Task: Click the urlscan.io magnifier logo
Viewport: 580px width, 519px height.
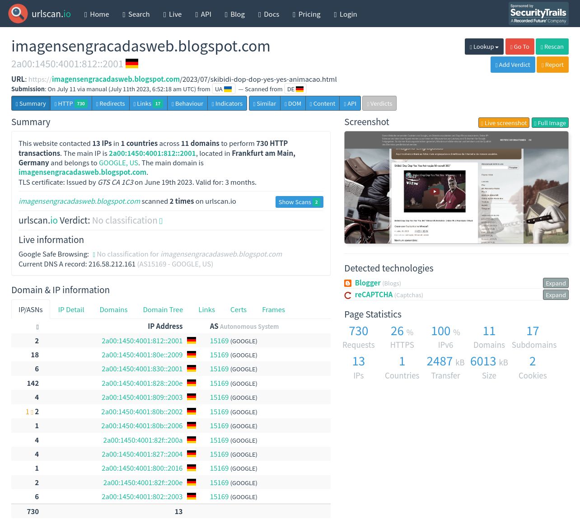Action: point(18,14)
